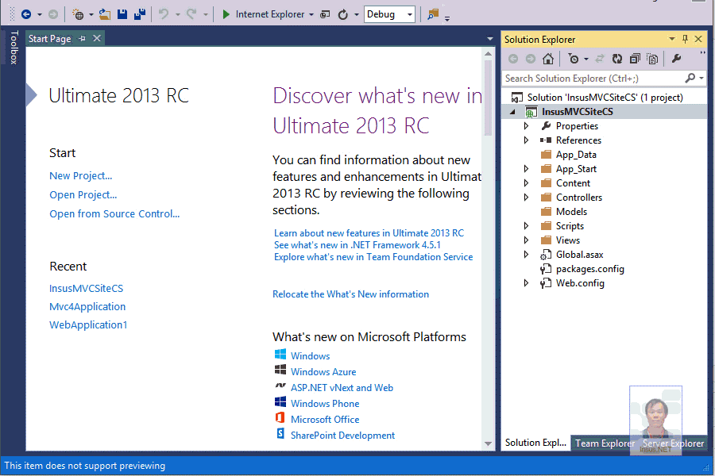Click the Start Page scrollbar up arrow
The width and height of the screenshot is (715, 476).
click(488, 54)
